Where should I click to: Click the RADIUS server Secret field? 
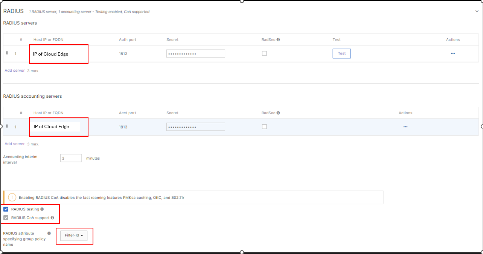[196, 54]
